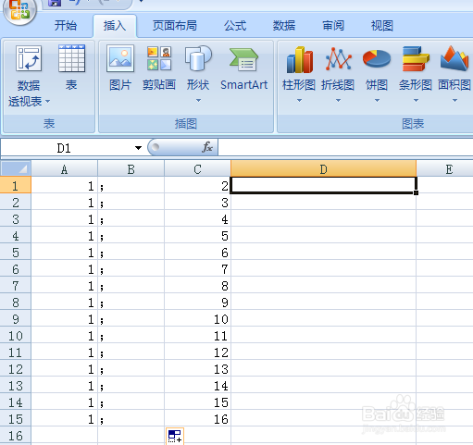Expand the Area chart (面积图) dropdown arrow

click(x=454, y=100)
